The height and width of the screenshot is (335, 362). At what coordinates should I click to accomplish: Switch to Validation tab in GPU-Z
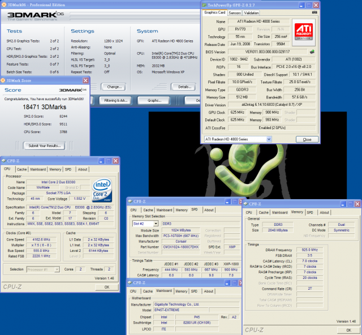[x=251, y=13]
